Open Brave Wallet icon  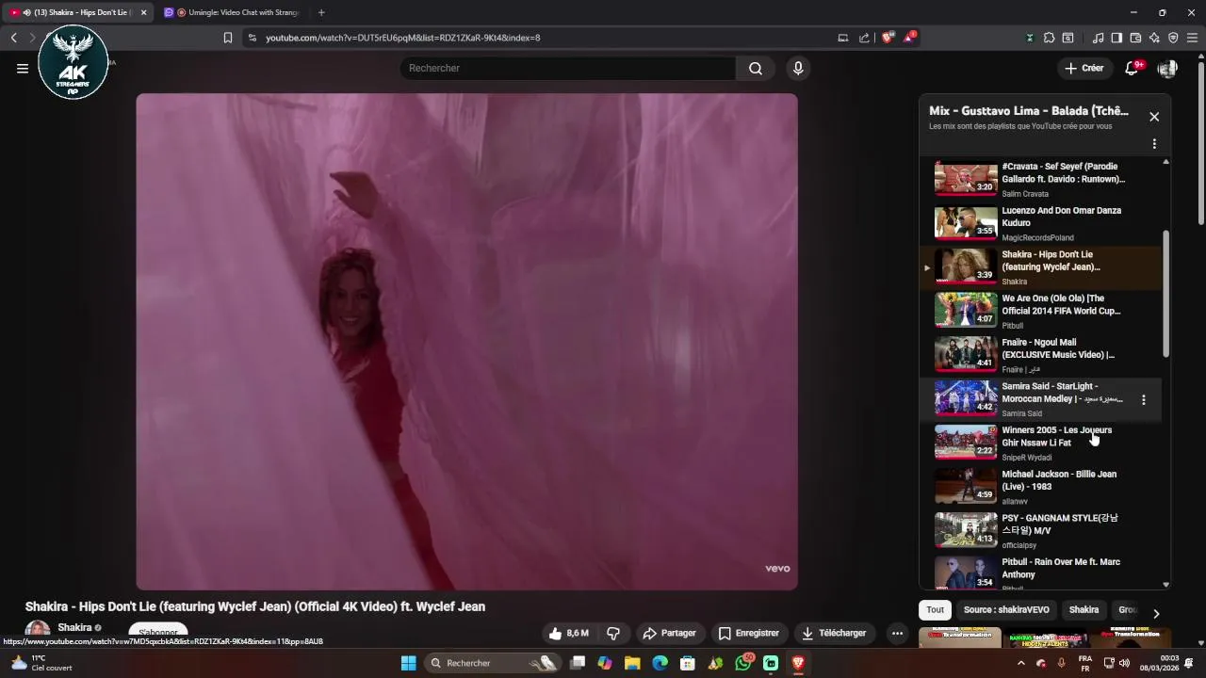point(1135,38)
